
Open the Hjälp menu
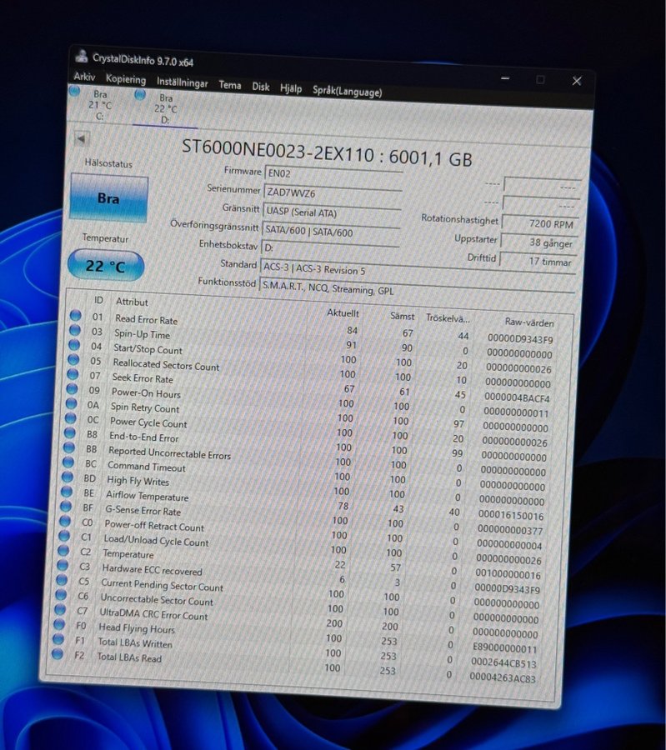(x=291, y=88)
